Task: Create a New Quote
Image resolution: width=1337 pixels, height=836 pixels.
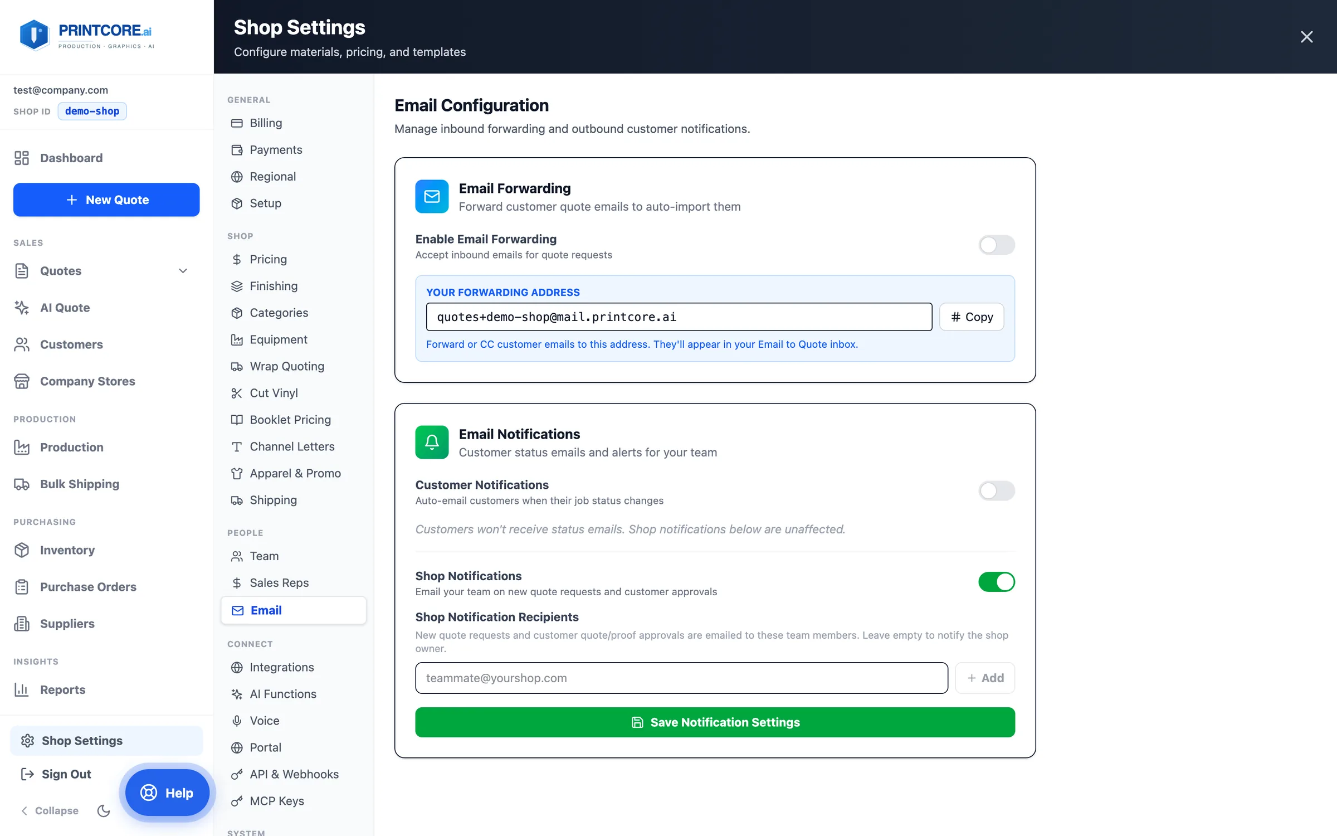Action: (106, 200)
